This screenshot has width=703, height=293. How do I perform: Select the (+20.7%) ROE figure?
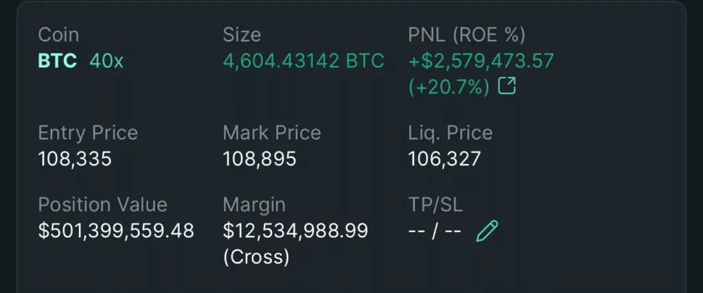pyautogui.click(x=449, y=87)
